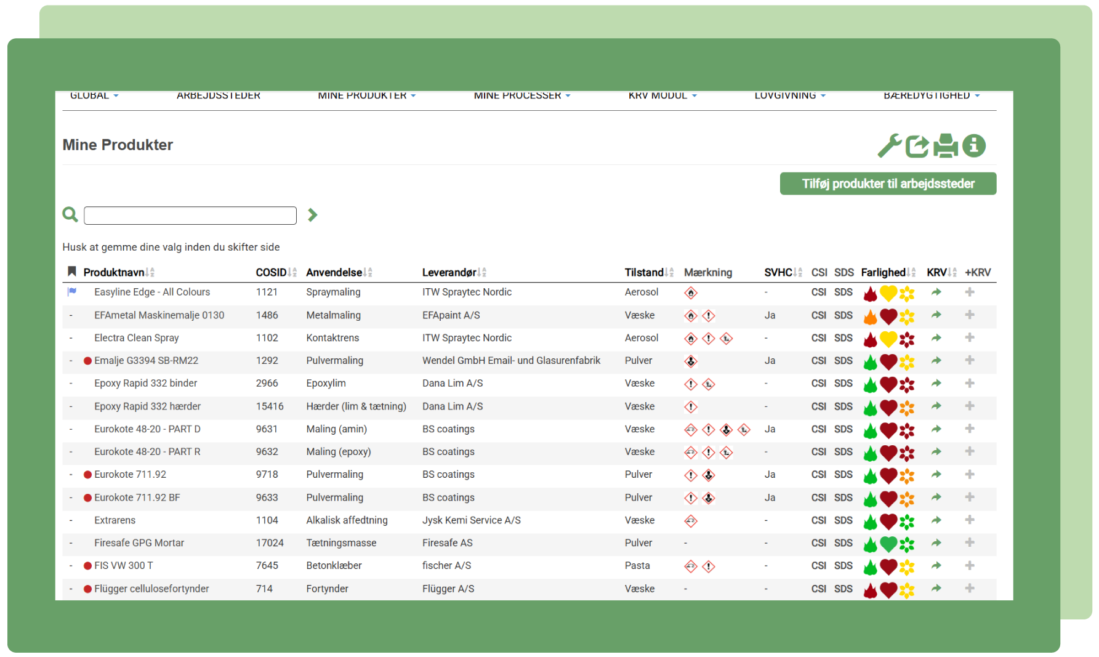This screenshot has width=1099, height=657.
Task: Open the ARBEJDSSTEDER menu item
Action: click(218, 96)
